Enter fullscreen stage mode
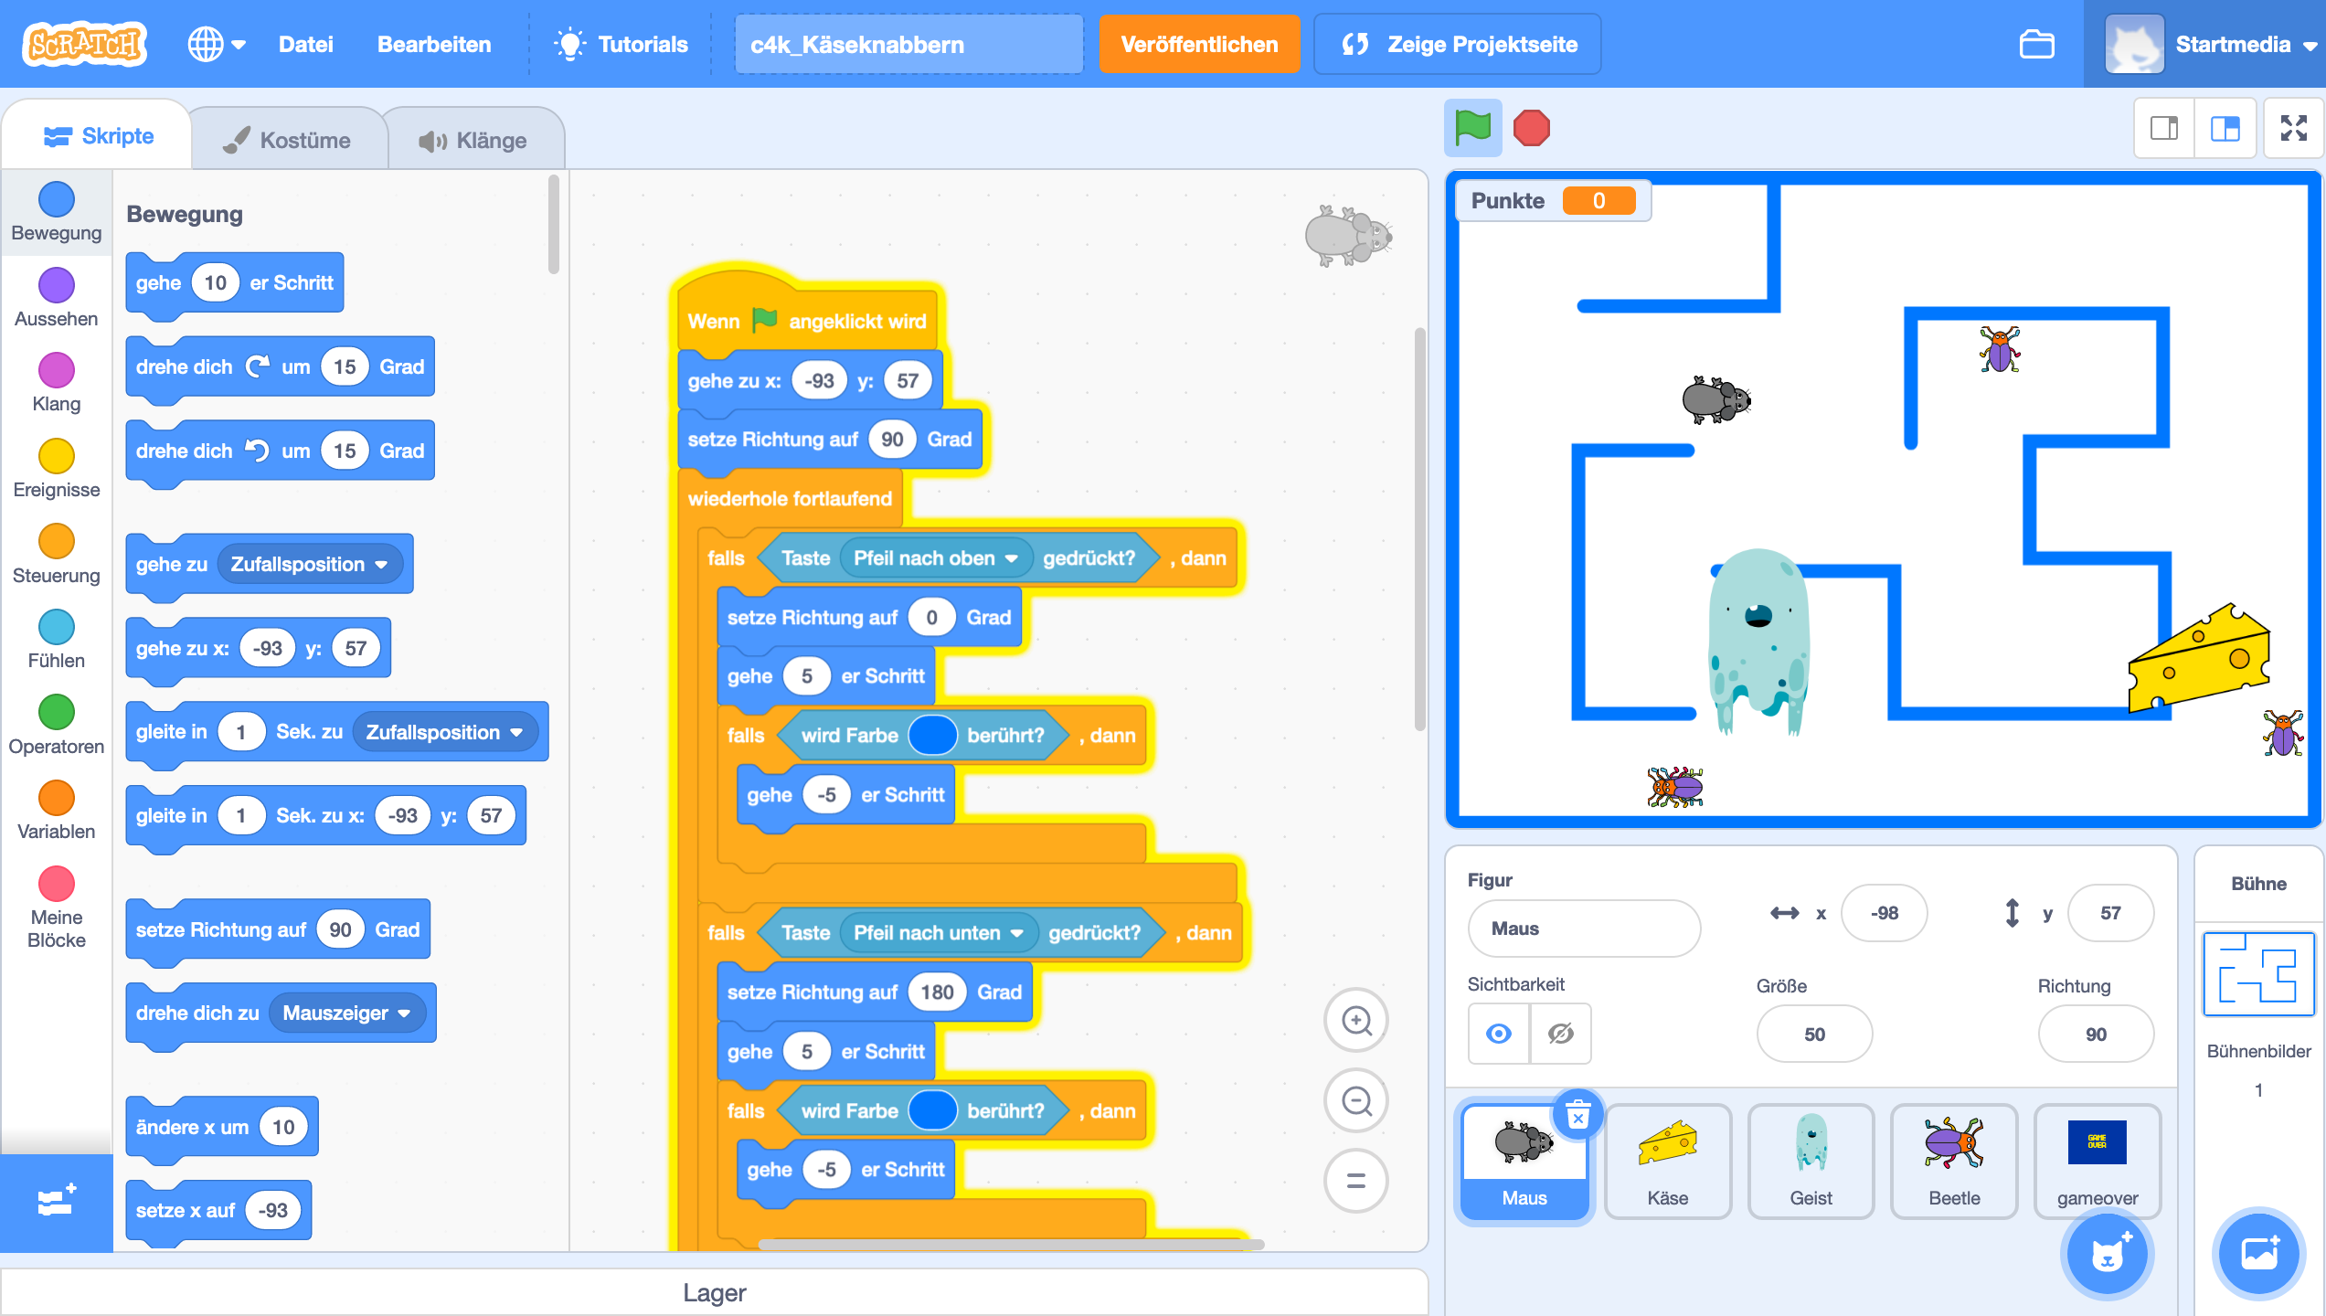 pyautogui.click(x=2293, y=128)
